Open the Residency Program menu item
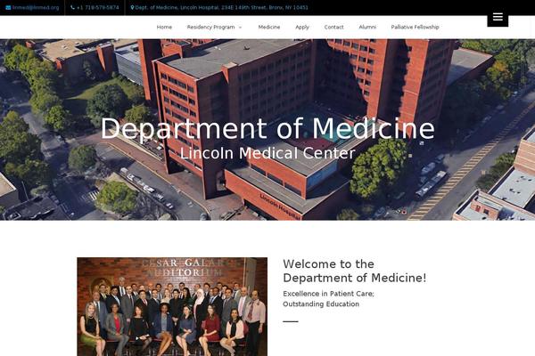 pyautogui.click(x=210, y=27)
